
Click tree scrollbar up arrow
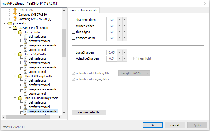pos(64,10)
